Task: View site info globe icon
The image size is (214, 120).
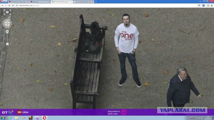Action: click(17, 5)
